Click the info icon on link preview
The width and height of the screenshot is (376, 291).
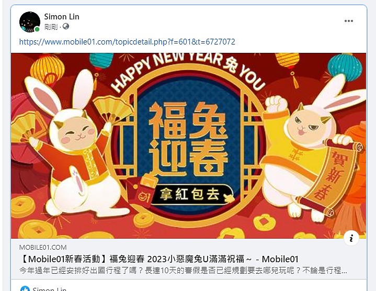click(x=351, y=238)
